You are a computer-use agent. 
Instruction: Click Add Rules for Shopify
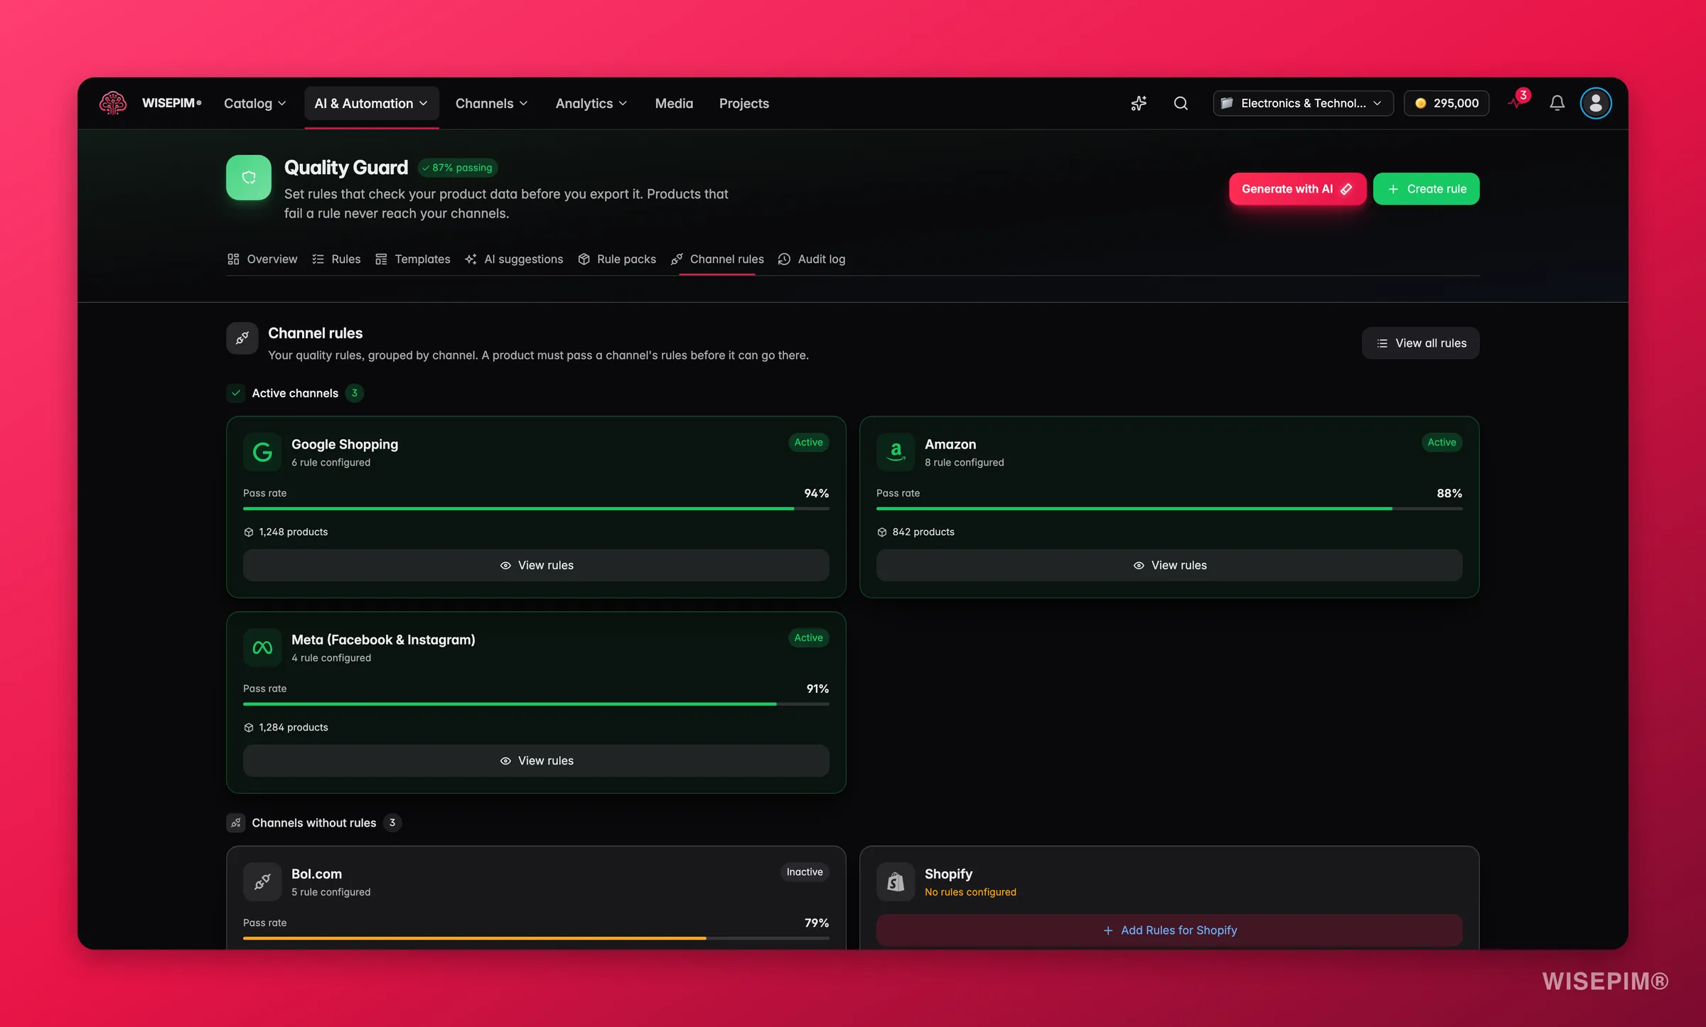click(x=1169, y=930)
